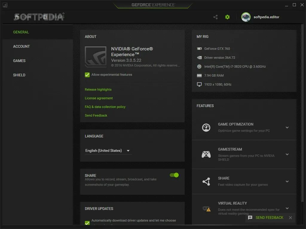Image resolution: width=306 pixels, height=229 pixels.
Task: Click the Game Optimization gauge icon
Action: (x=206, y=128)
